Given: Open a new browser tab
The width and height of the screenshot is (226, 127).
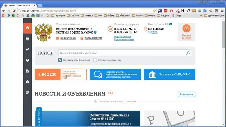Looking at the screenshot, I should (40, 6).
